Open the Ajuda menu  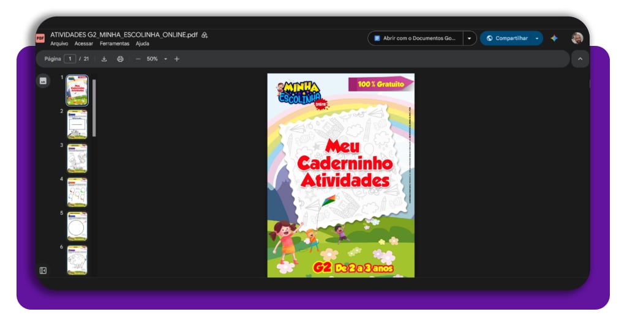pos(142,43)
